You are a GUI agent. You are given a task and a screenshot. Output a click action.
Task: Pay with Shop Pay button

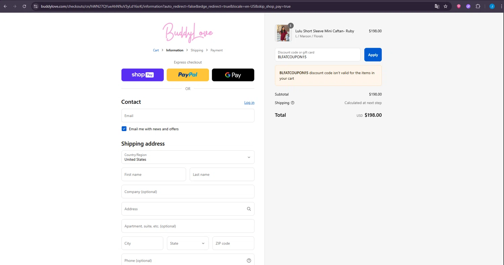tap(142, 75)
